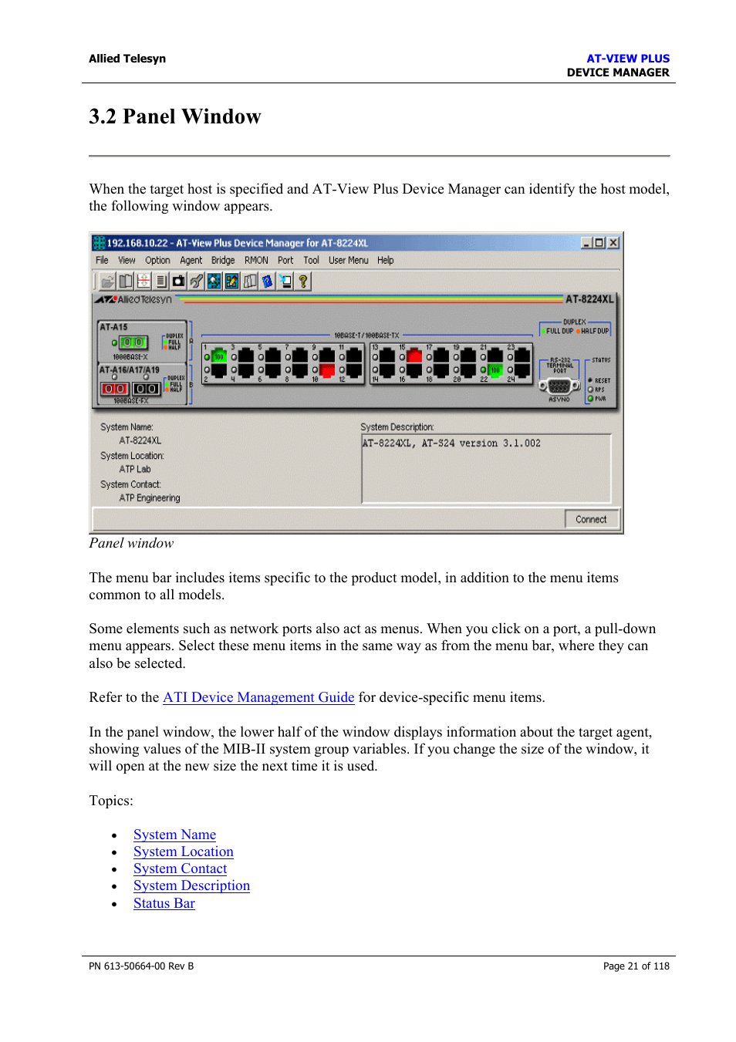Click the Open folder toolbar icon
Image resolution: width=736 pixels, height=1042 pixels.
coord(108,282)
